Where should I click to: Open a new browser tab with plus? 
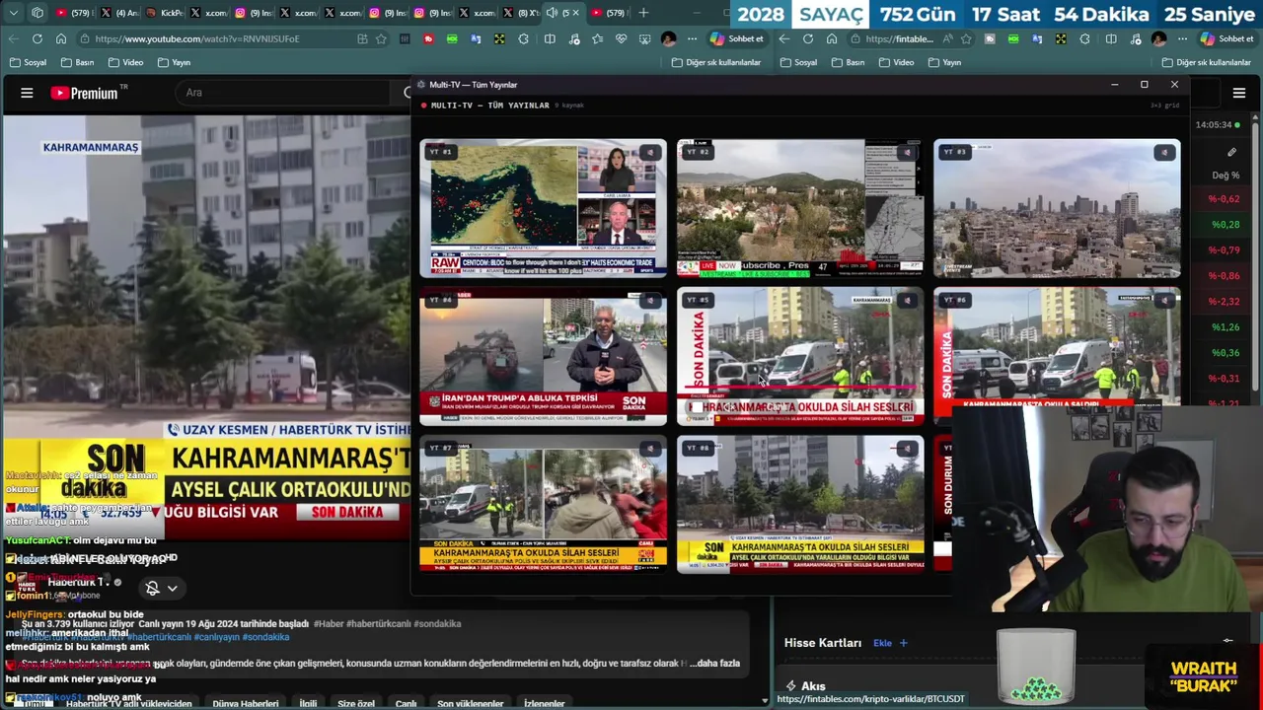[643, 13]
